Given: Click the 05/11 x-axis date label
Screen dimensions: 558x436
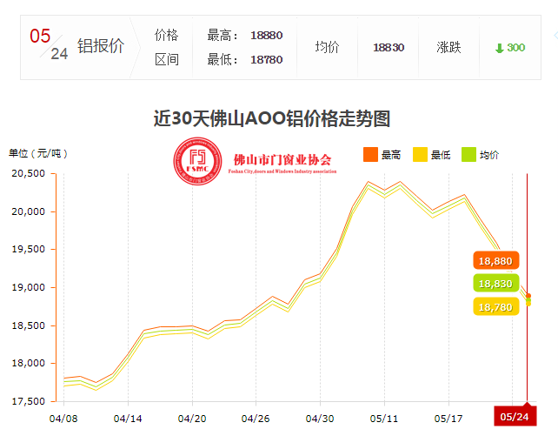Looking at the screenshot, I should 384,419.
